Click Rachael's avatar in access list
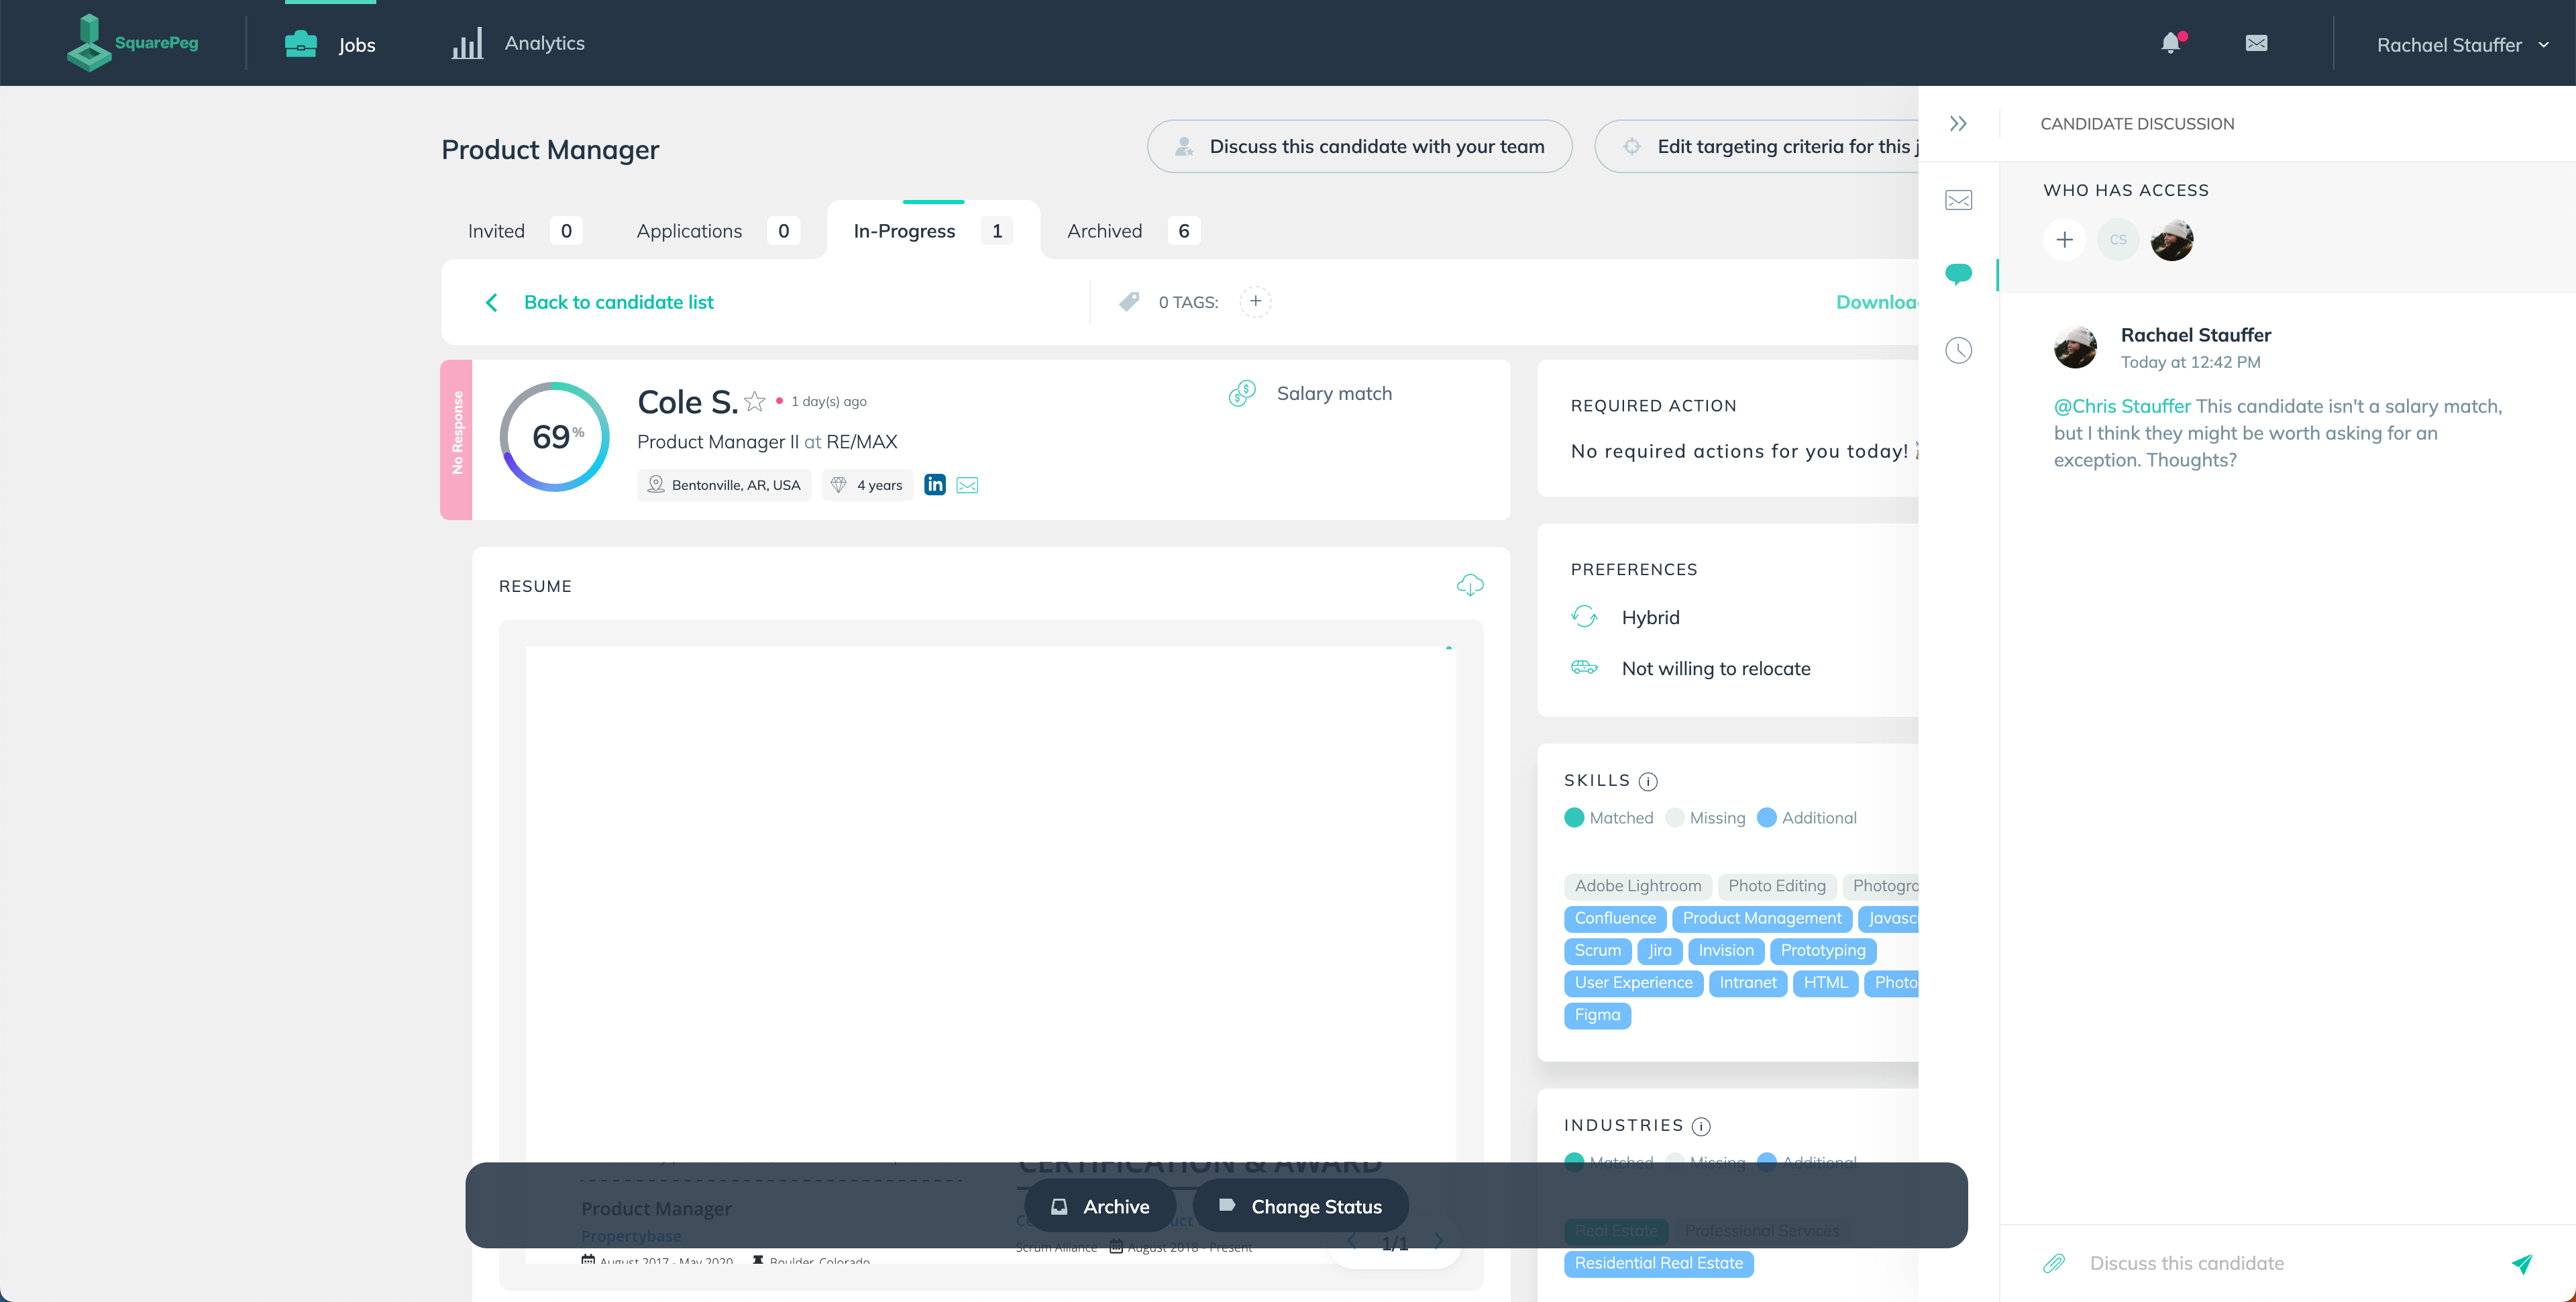Viewport: 2576px width, 1302px height. tap(2172, 240)
